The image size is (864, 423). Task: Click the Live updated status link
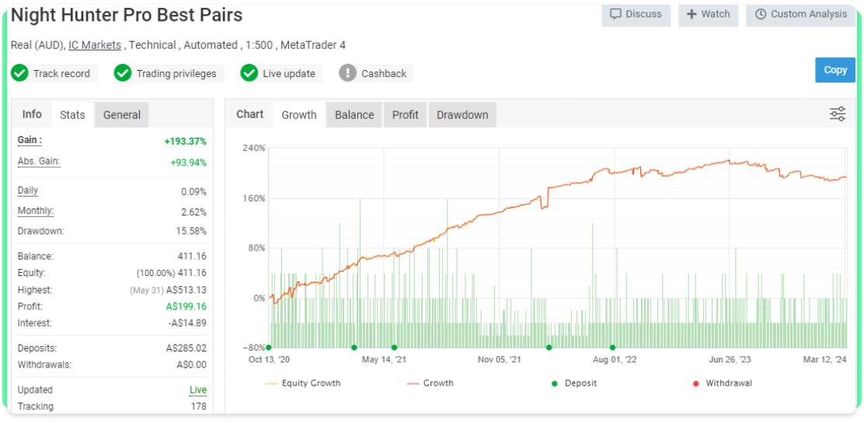coord(198,390)
